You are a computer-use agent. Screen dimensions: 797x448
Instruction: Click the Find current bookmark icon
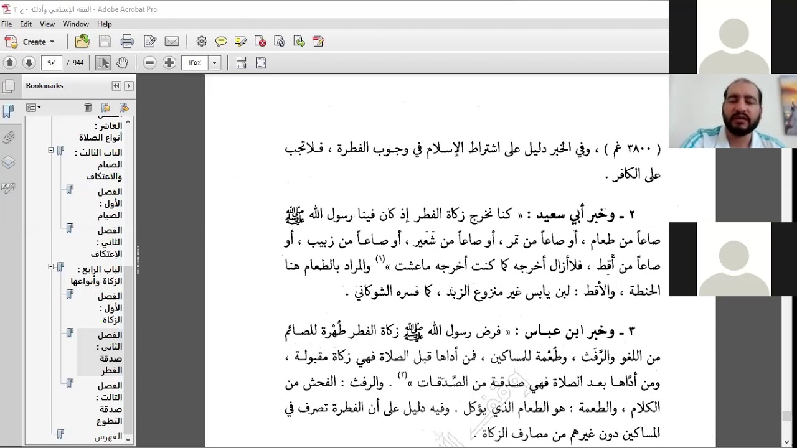pyautogui.click(x=123, y=108)
